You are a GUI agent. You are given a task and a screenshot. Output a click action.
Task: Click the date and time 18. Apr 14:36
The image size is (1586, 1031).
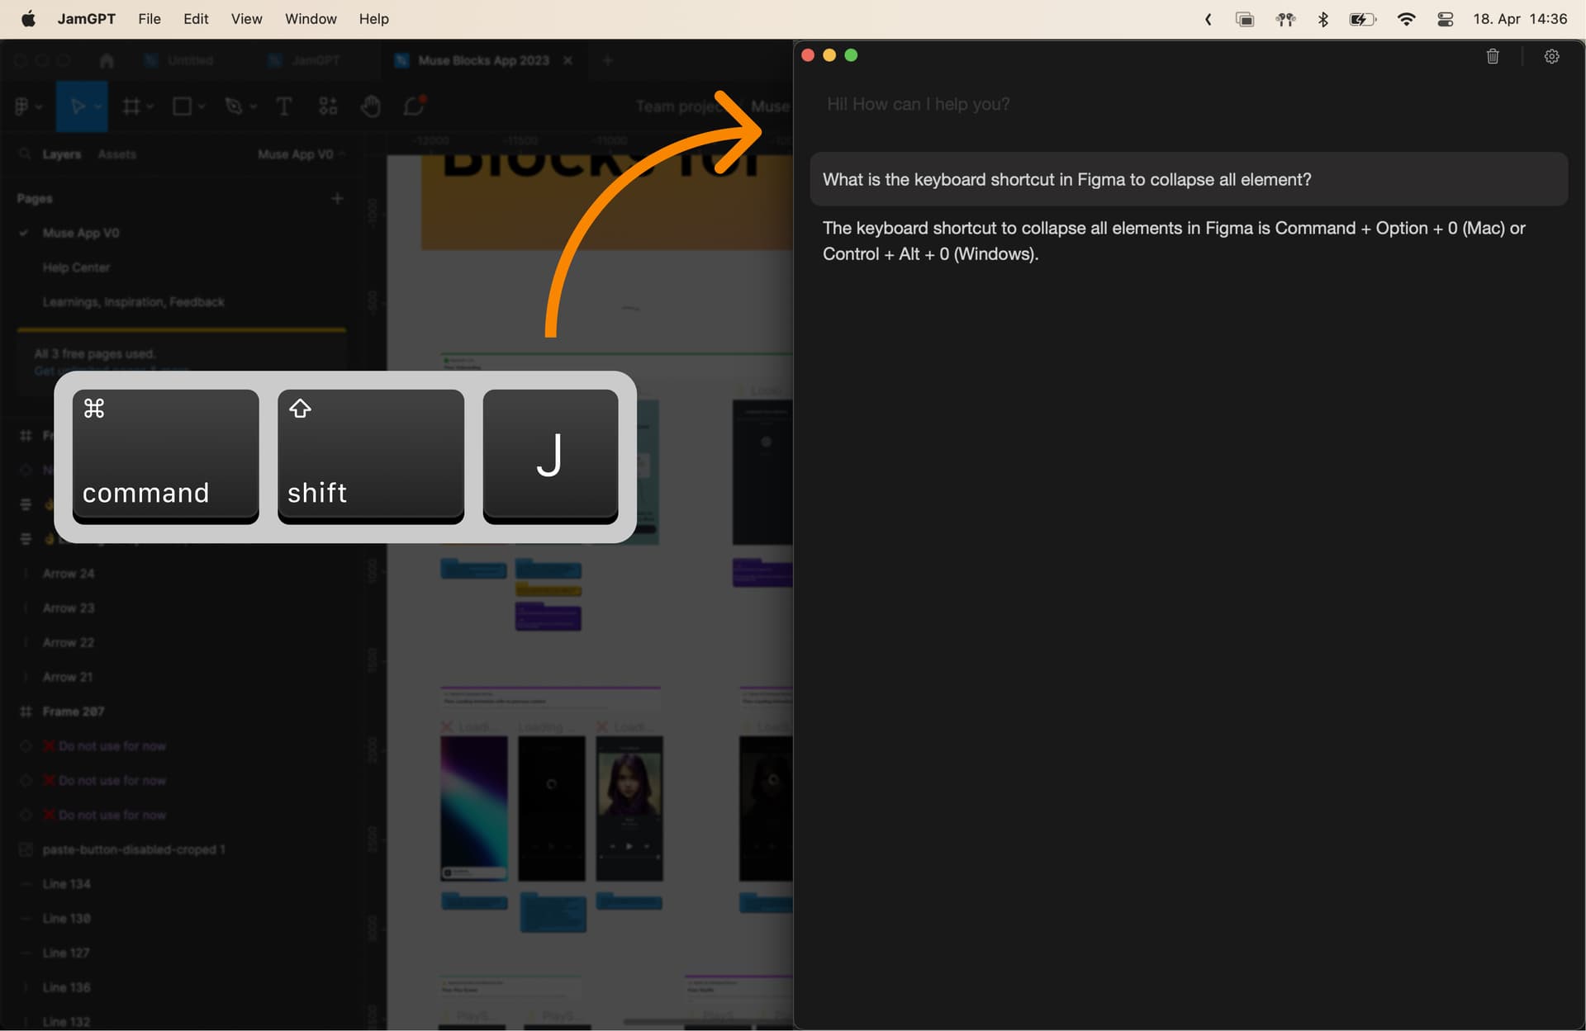pos(1519,19)
